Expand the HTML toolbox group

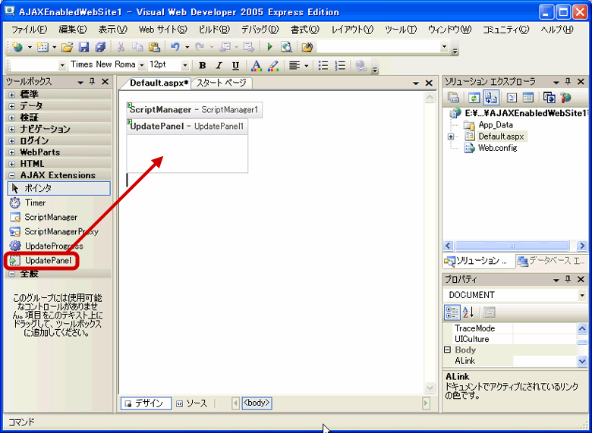(x=12, y=164)
